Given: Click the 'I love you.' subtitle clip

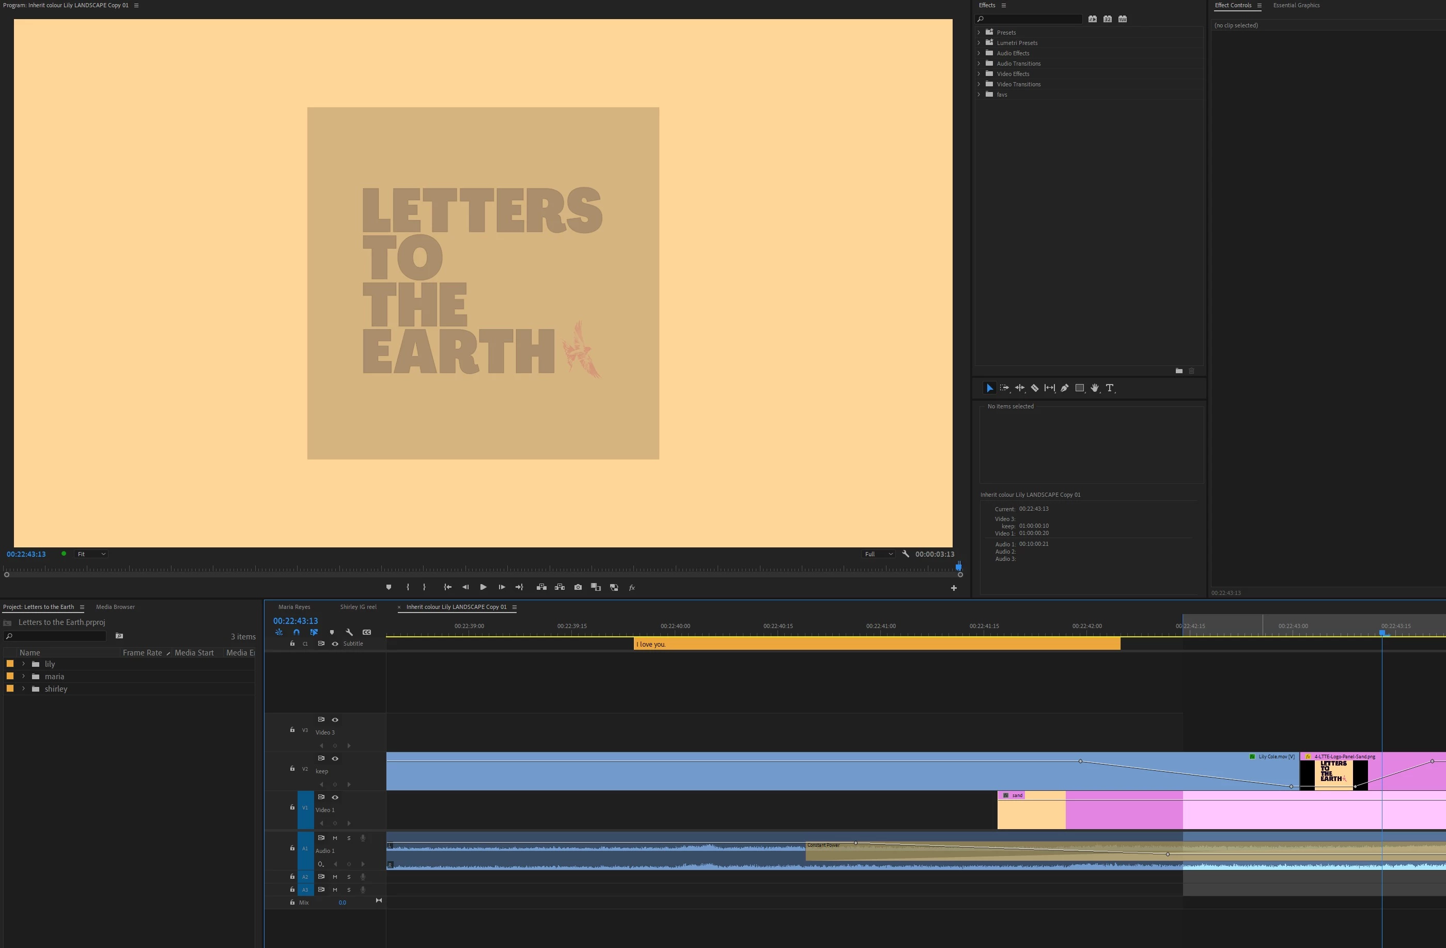Looking at the screenshot, I should click(876, 644).
